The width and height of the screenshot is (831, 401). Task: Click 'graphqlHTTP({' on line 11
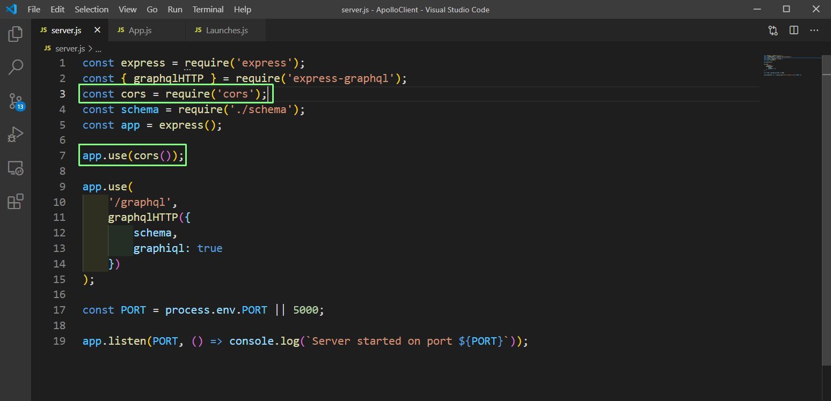149,218
